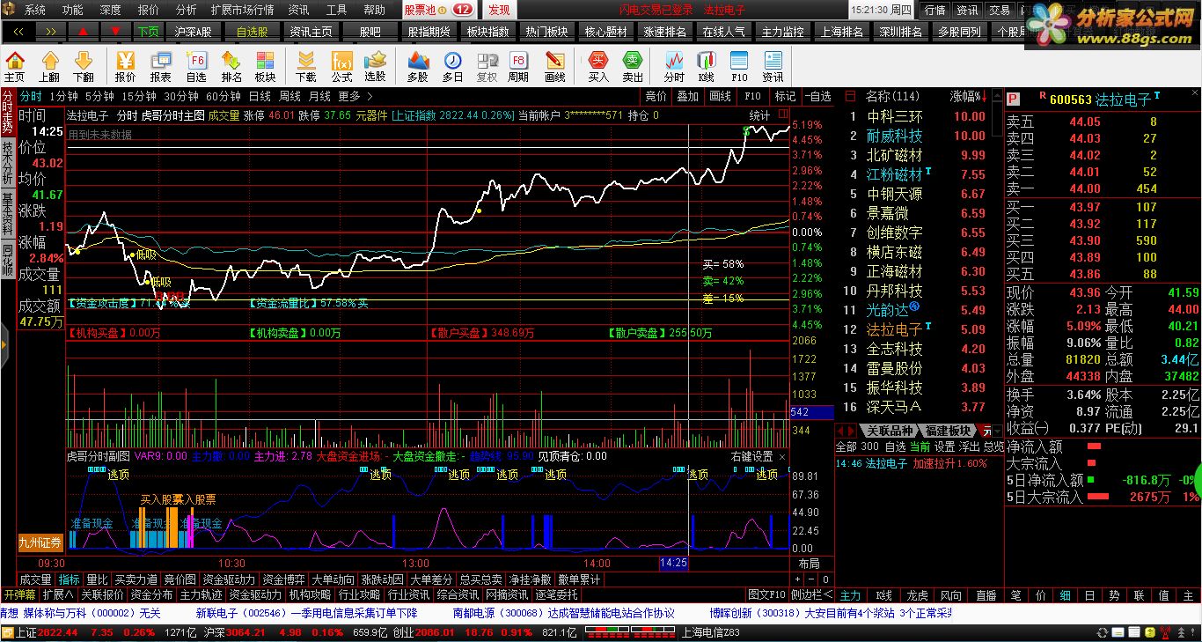Image resolution: width=1202 pixels, height=642 pixels.
Task: Click the red P icon beside 600563
Action: pyautogui.click(x=1013, y=99)
